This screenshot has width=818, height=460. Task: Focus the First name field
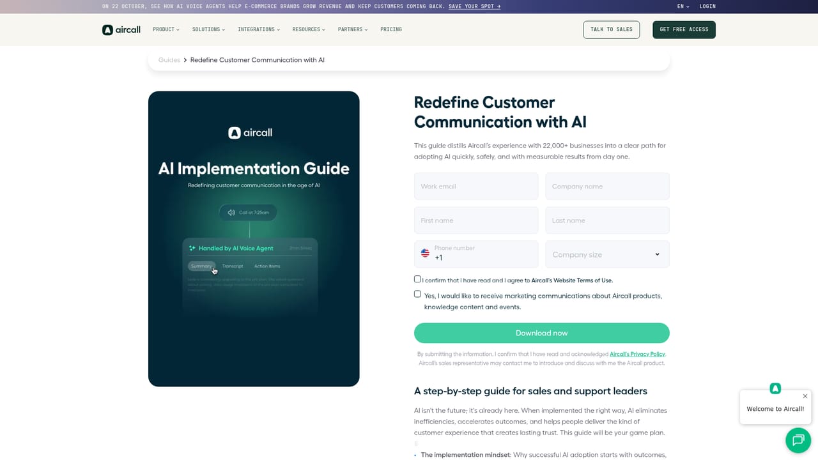tap(476, 220)
